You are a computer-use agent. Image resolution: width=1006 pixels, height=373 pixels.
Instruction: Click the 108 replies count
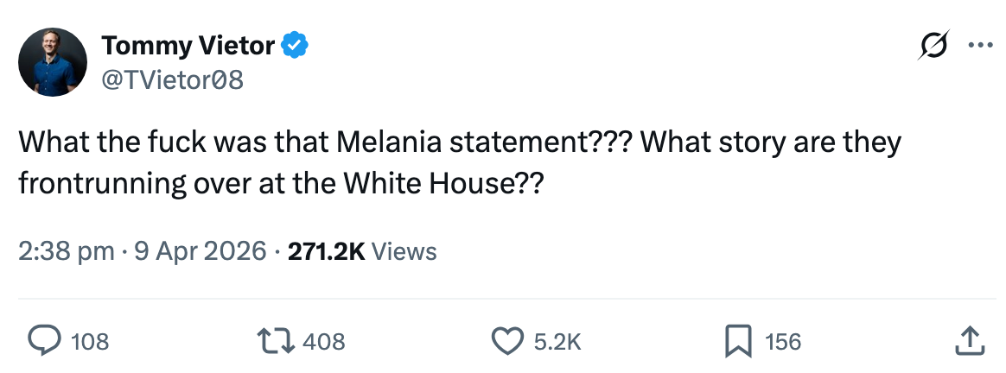(x=90, y=342)
